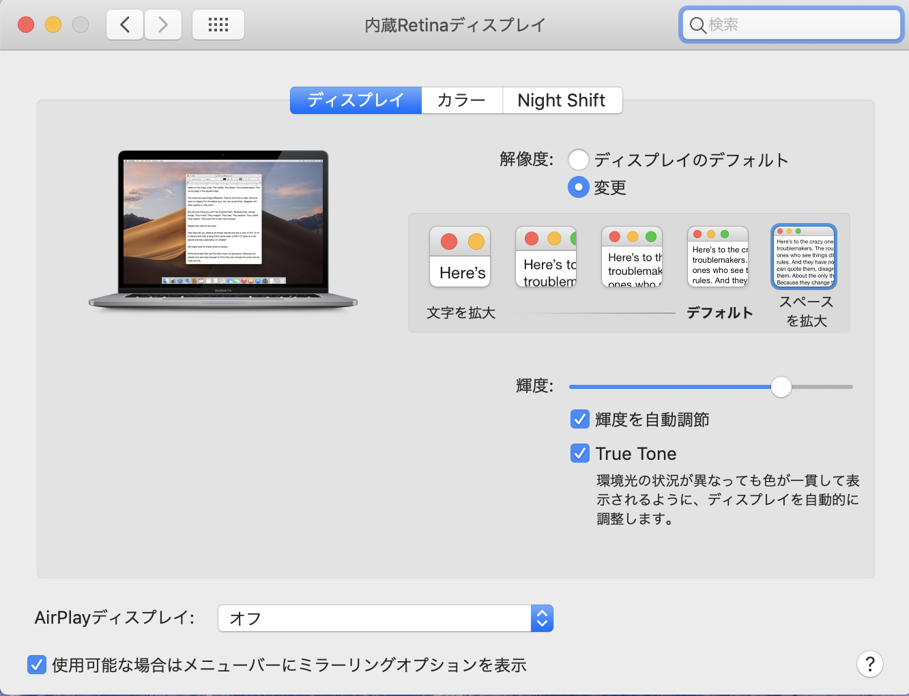Disable 輝度を自動調節 checkbox
This screenshot has width=909, height=696.
point(579,419)
